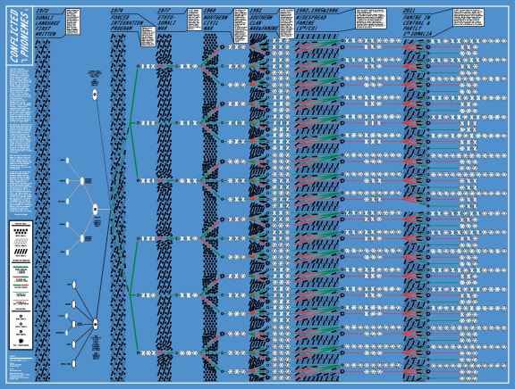Click the 1977 Ethio-Somali War heading
515x389 pixels.
(x=168, y=20)
